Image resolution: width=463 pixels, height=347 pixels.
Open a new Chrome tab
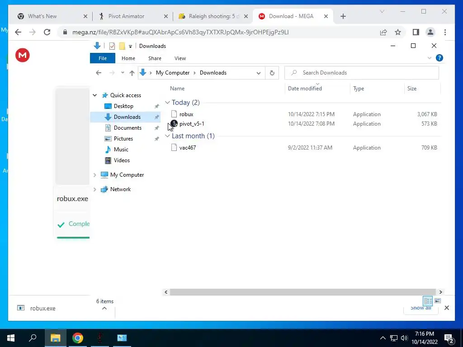click(343, 17)
